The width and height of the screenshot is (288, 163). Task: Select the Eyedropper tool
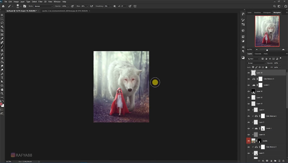click(2, 38)
